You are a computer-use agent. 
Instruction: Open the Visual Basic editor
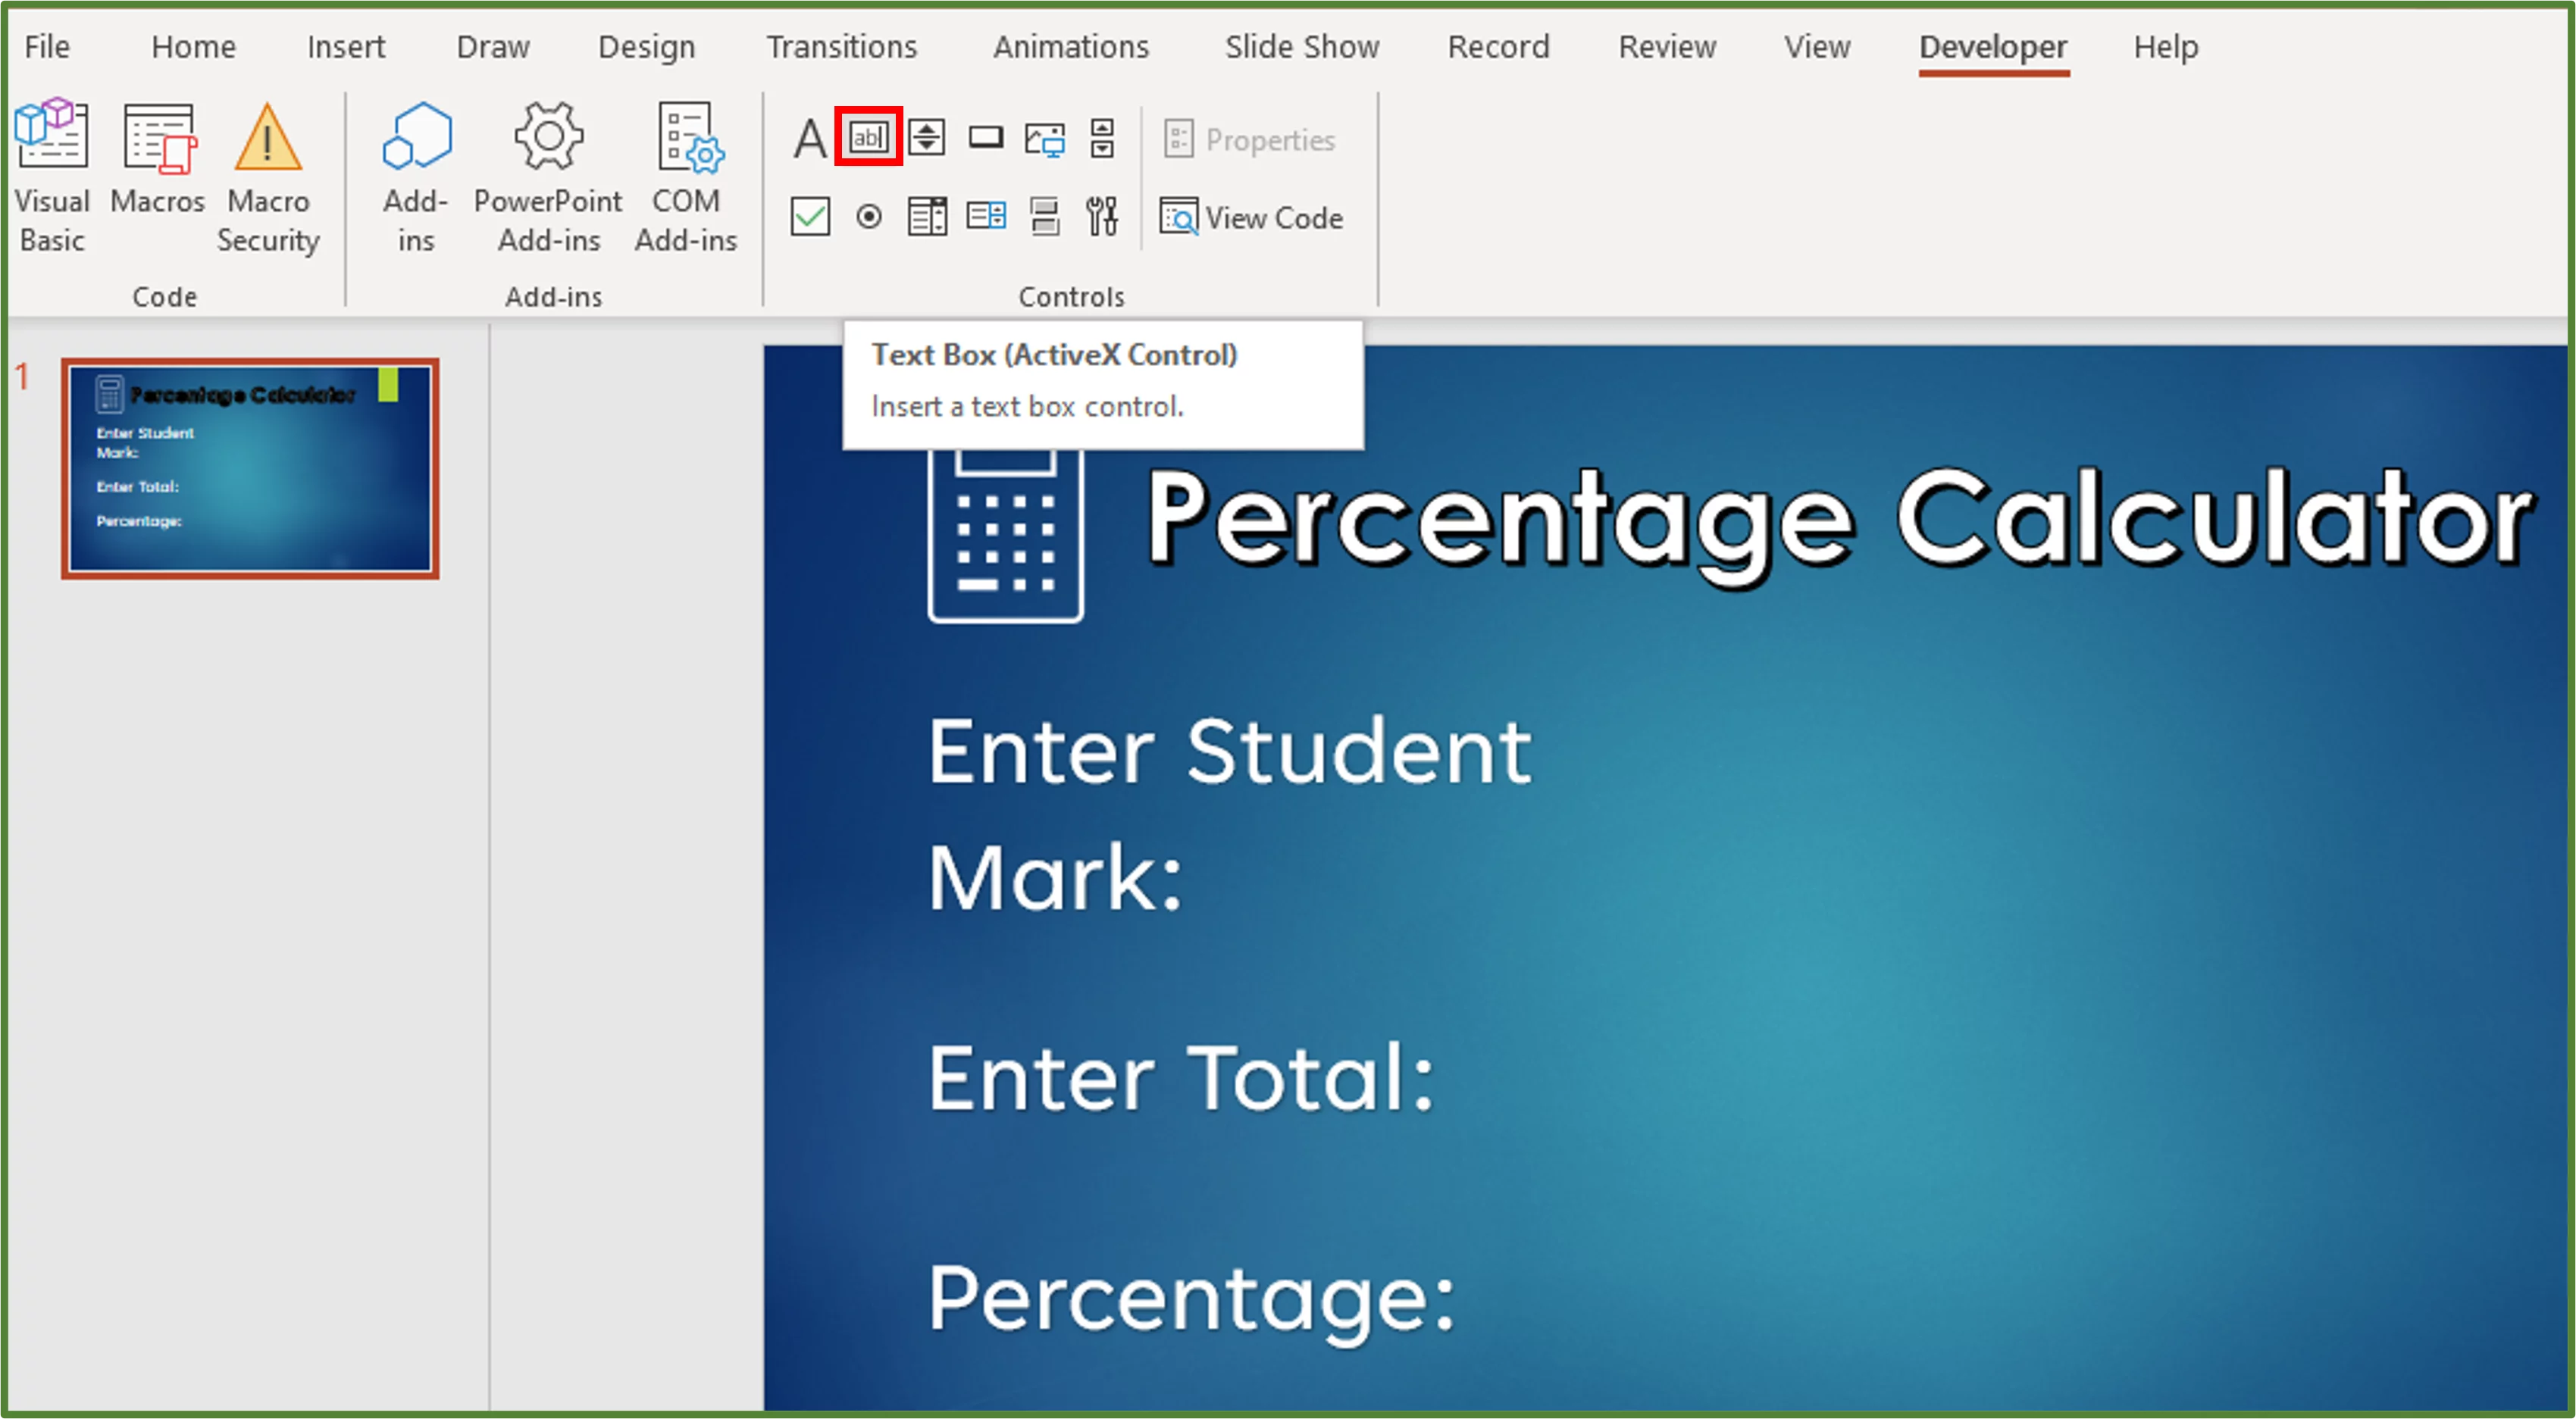click(x=52, y=175)
